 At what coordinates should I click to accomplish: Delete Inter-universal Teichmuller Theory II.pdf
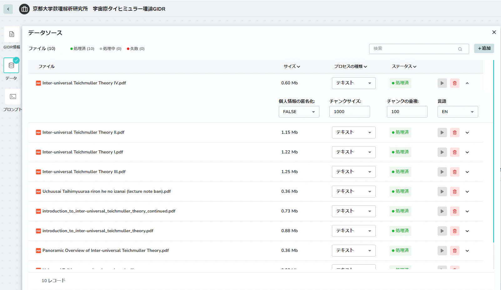(x=455, y=132)
